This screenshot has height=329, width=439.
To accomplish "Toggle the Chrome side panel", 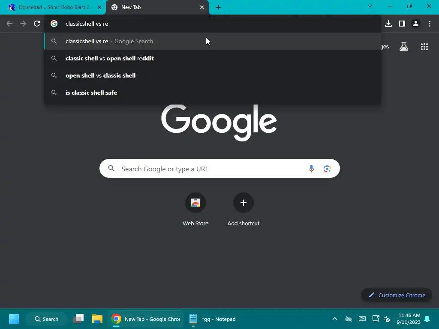I will pos(402,24).
